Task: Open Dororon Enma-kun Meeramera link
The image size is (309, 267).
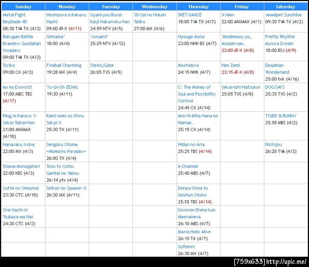Action: (x=197, y=213)
